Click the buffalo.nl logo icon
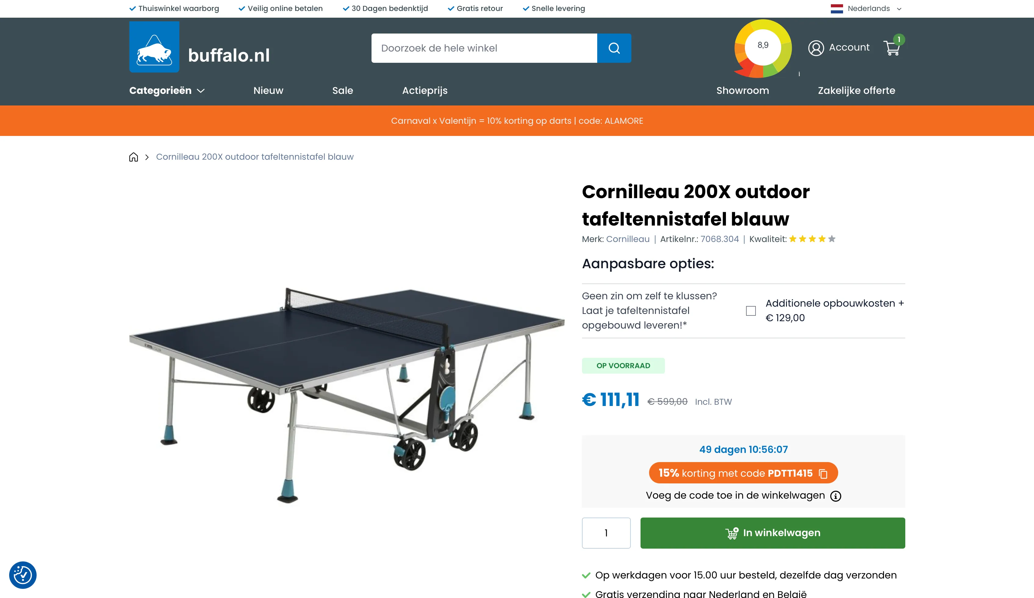This screenshot has height=598, width=1034. pyautogui.click(x=154, y=47)
